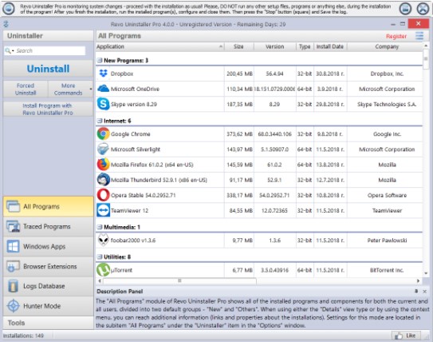Image resolution: width=433 pixels, height=342 pixels.
Task: Click the Skype application icon
Action: 104,104
